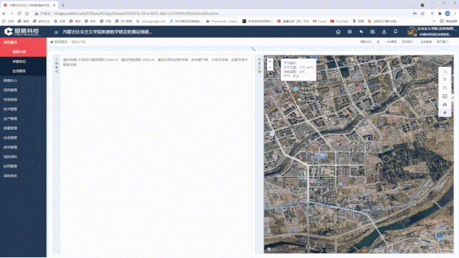Open the notification bell in header
The image size is (459, 258).
pyautogui.click(x=395, y=31)
